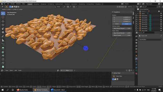This screenshot has height=92, width=163.
Task: Select the Move tool
Action: (3, 21)
